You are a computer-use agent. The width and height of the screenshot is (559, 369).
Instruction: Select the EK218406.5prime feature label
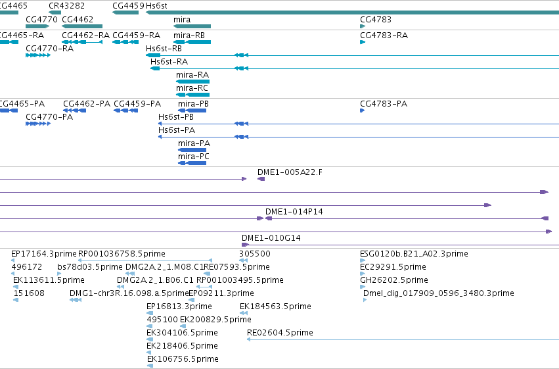pyautogui.click(x=182, y=346)
